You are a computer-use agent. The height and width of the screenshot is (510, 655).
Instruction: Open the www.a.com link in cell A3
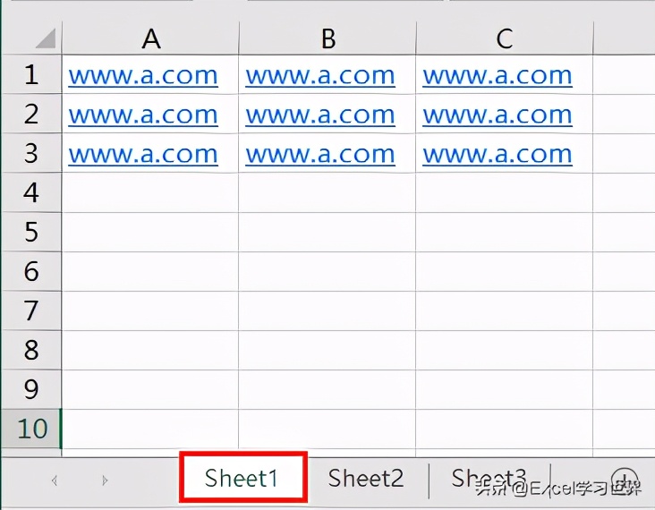pos(142,155)
